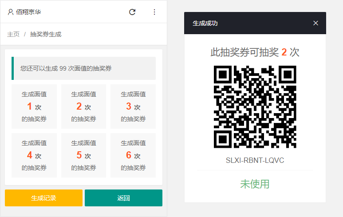This screenshot has width=343, height=217.
Task: Generate a 1 次 face value lottery ticket
Action: (x=34, y=107)
